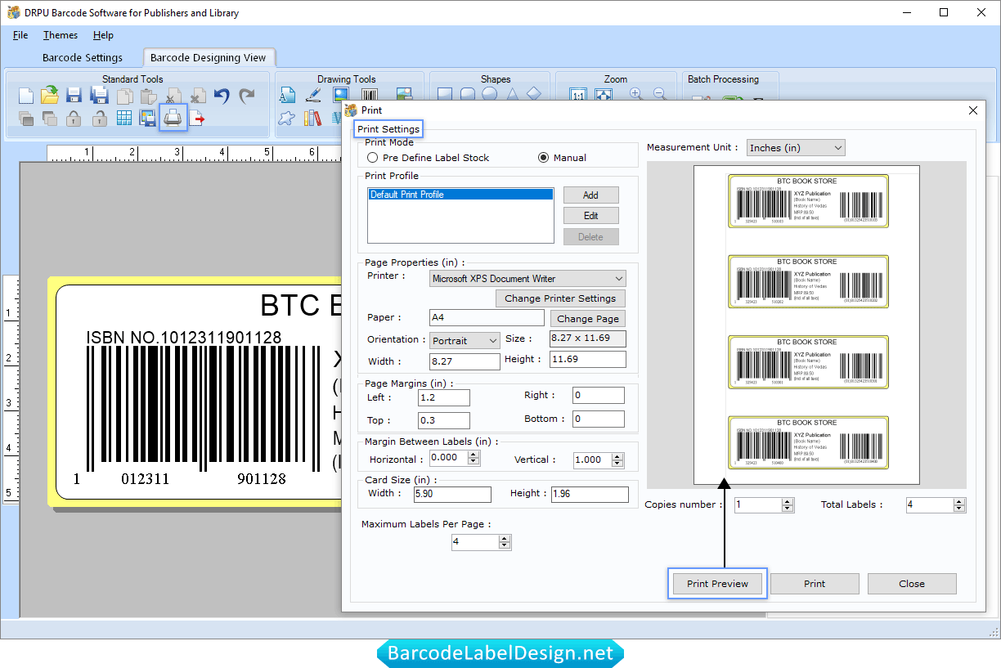Click the Unlock open padlock icon
1001x668 pixels.
(x=100, y=119)
